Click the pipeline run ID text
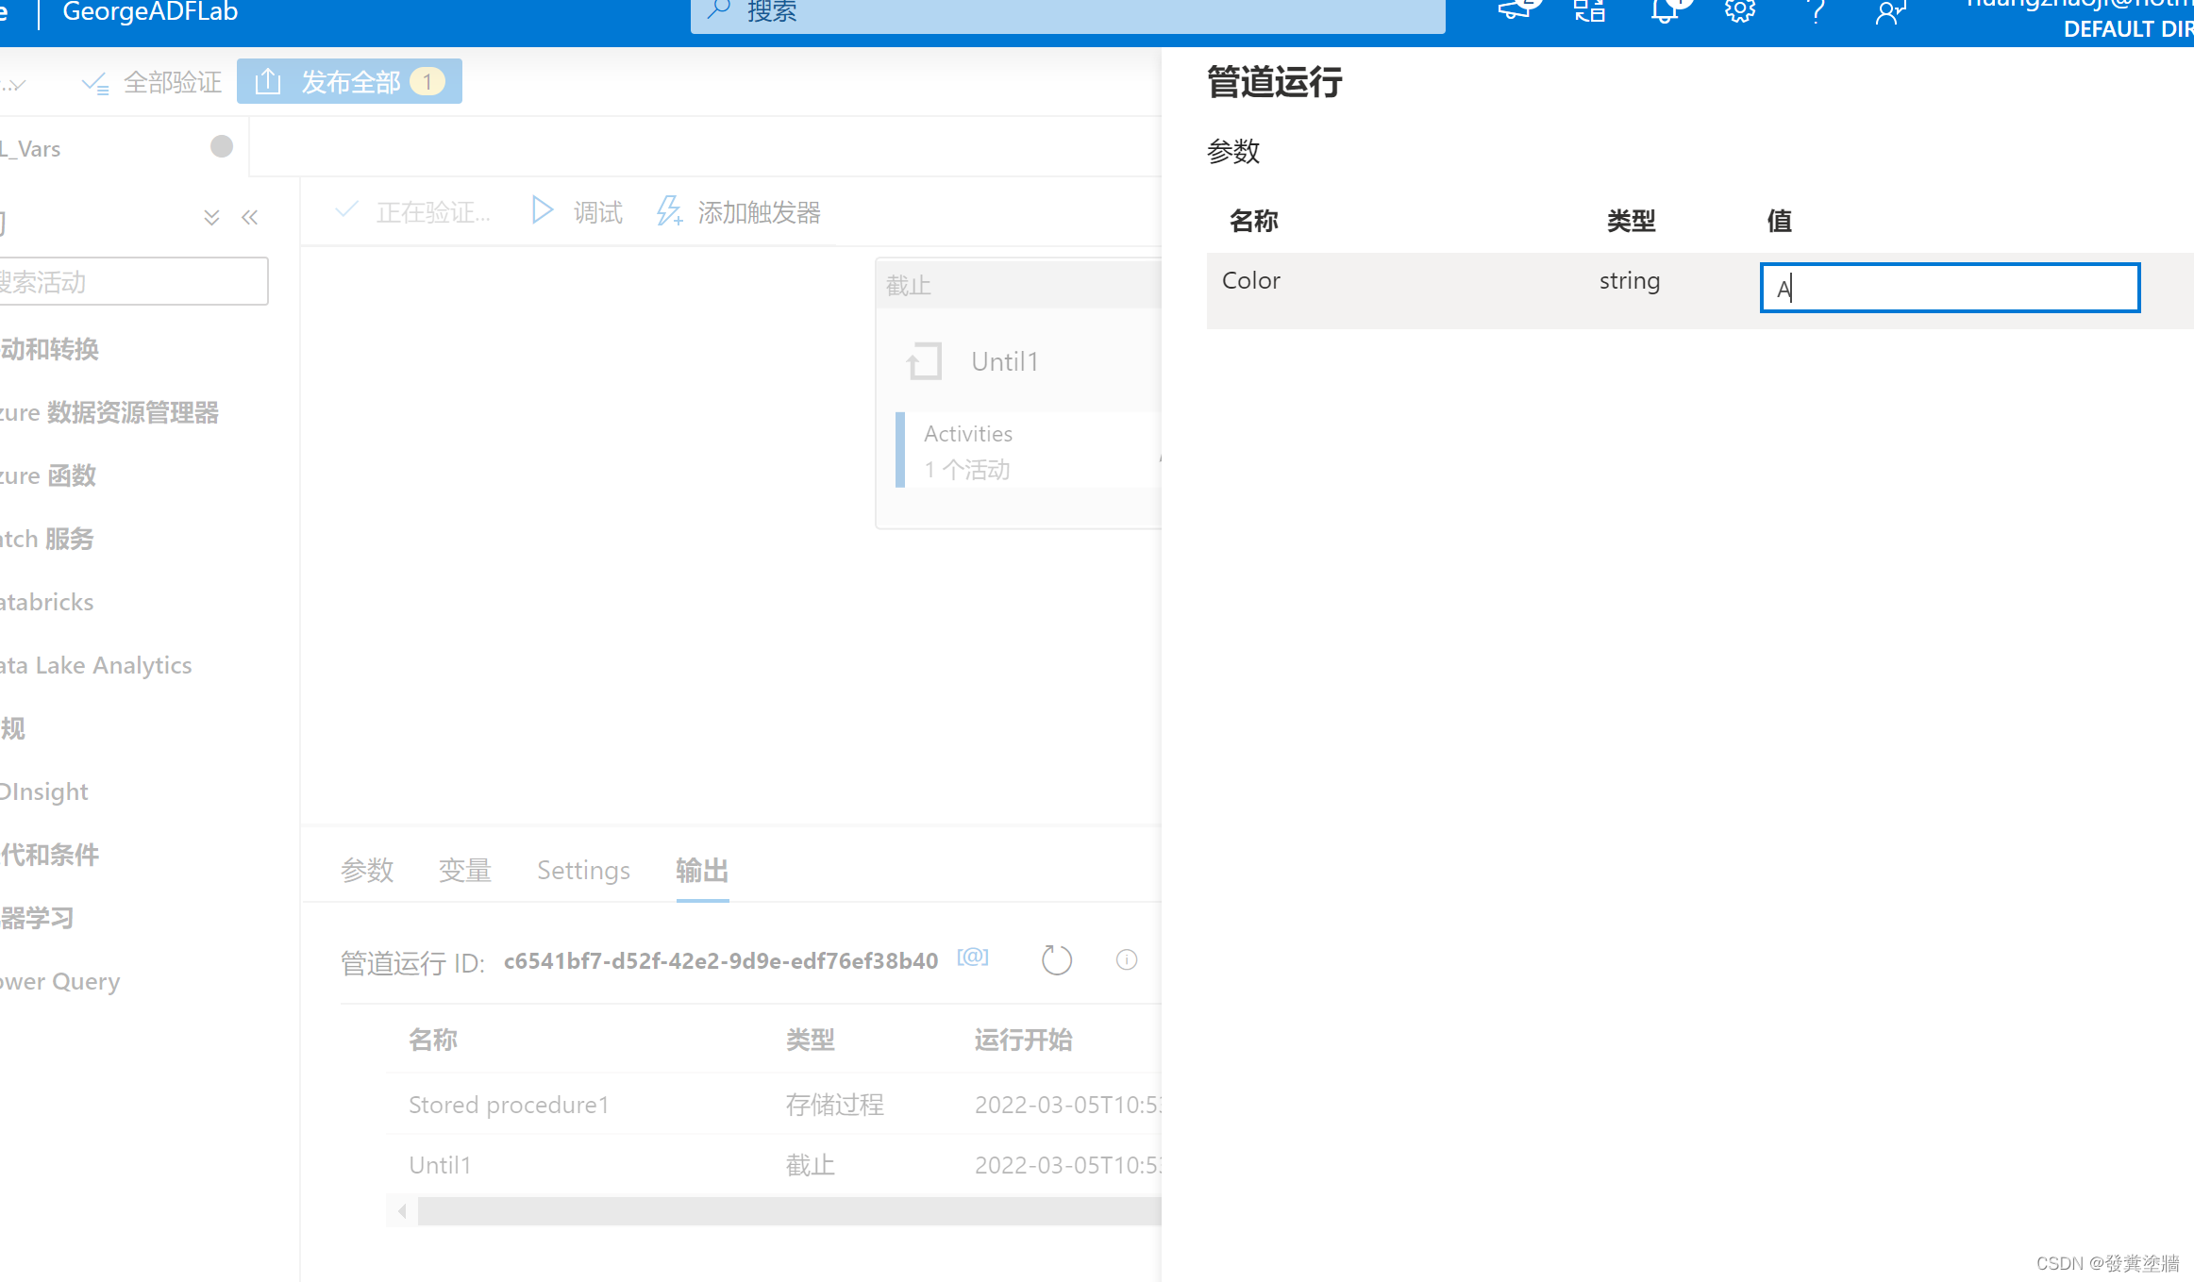This screenshot has width=2194, height=1282. 721,960
